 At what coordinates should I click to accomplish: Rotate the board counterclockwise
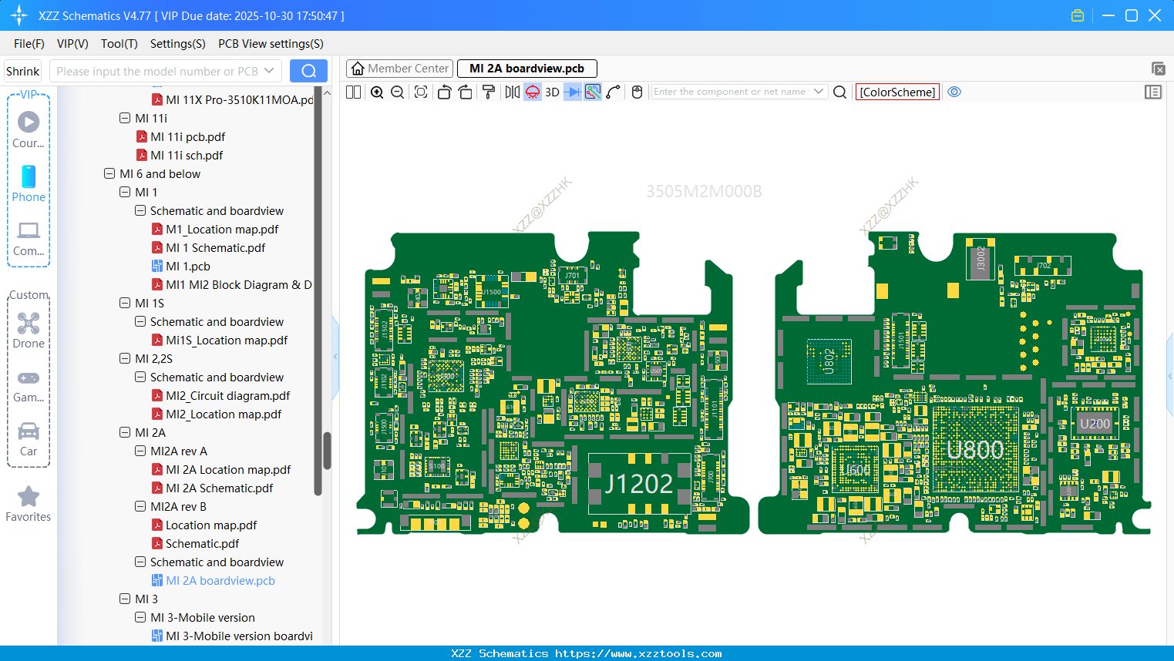pyautogui.click(x=444, y=92)
